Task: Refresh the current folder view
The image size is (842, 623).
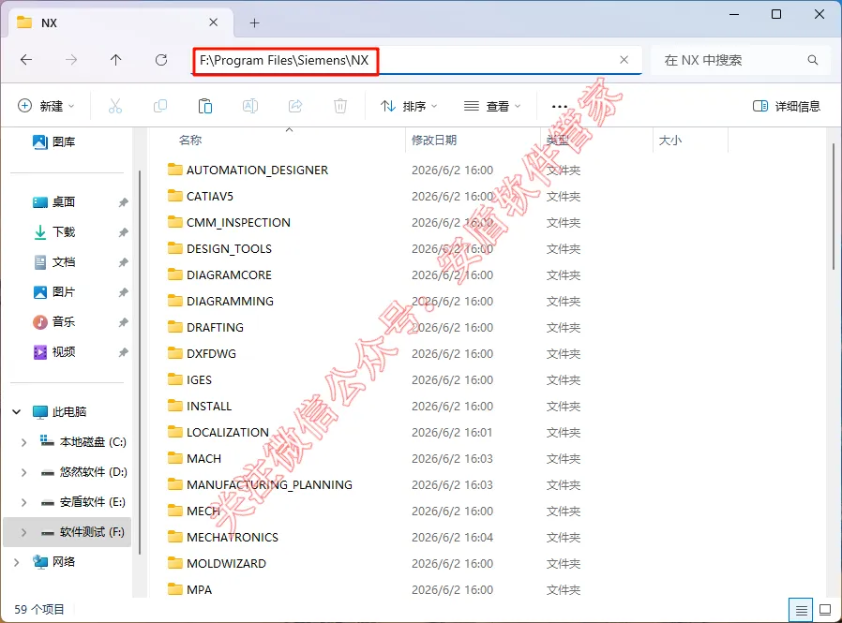Action: [x=161, y=60]
